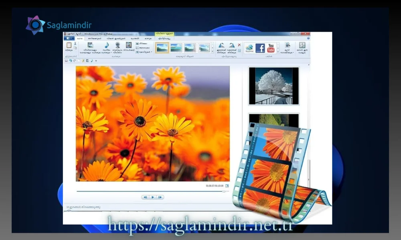Click the Select all icon below Remove

tap(239, 50)
